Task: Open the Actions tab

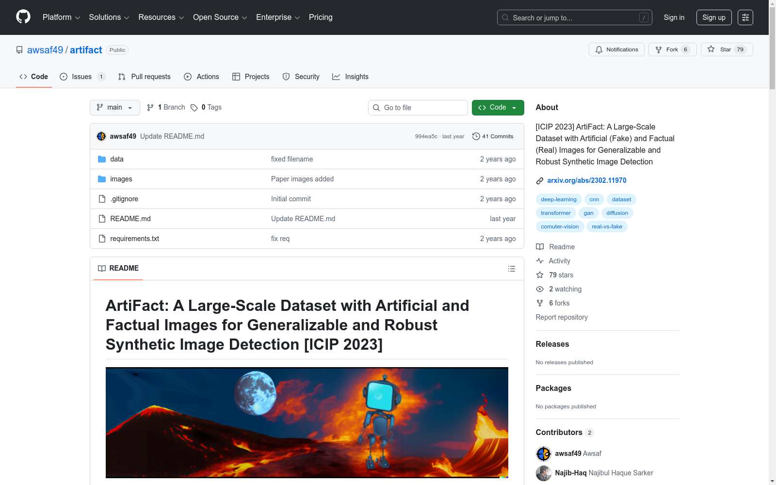Action: click(x=202, y=77)
